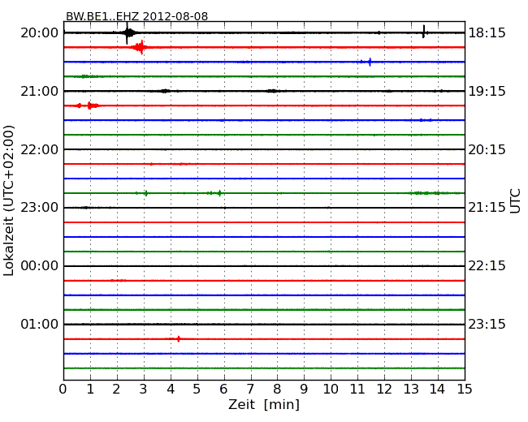Image resolution: width=528 pixels, height=422 pixels.
Task: Click the x-axis tick label 11
Action: tap(357, 389)
